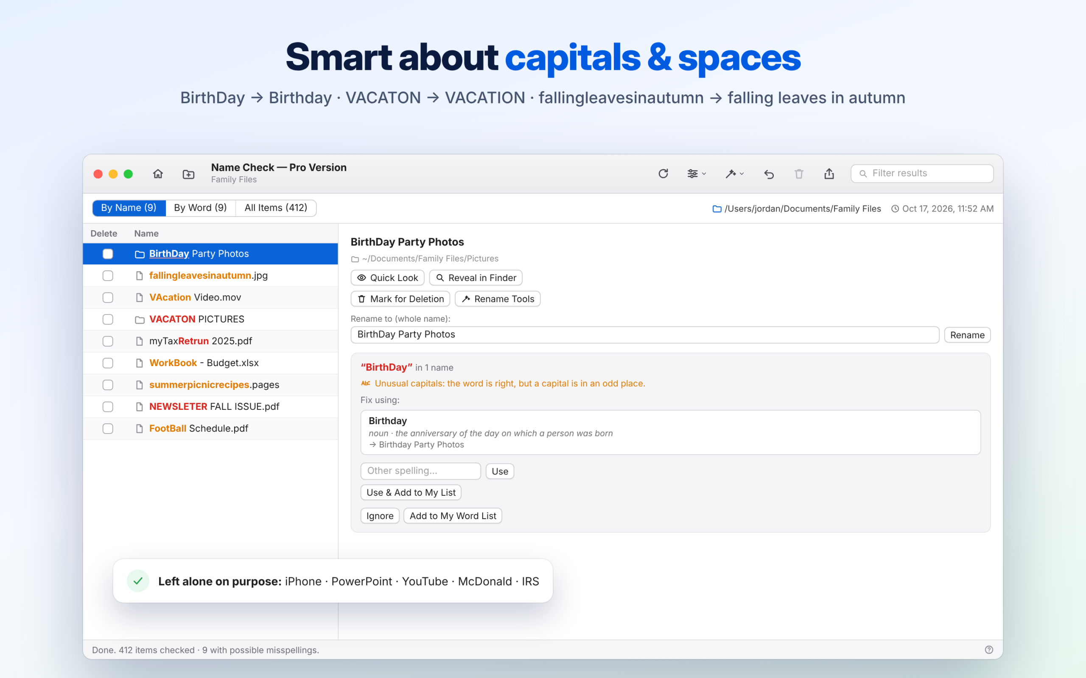Select the Birthday suggestion option
The height and width of the screenshot is (678, 1086).
point(670,432)
